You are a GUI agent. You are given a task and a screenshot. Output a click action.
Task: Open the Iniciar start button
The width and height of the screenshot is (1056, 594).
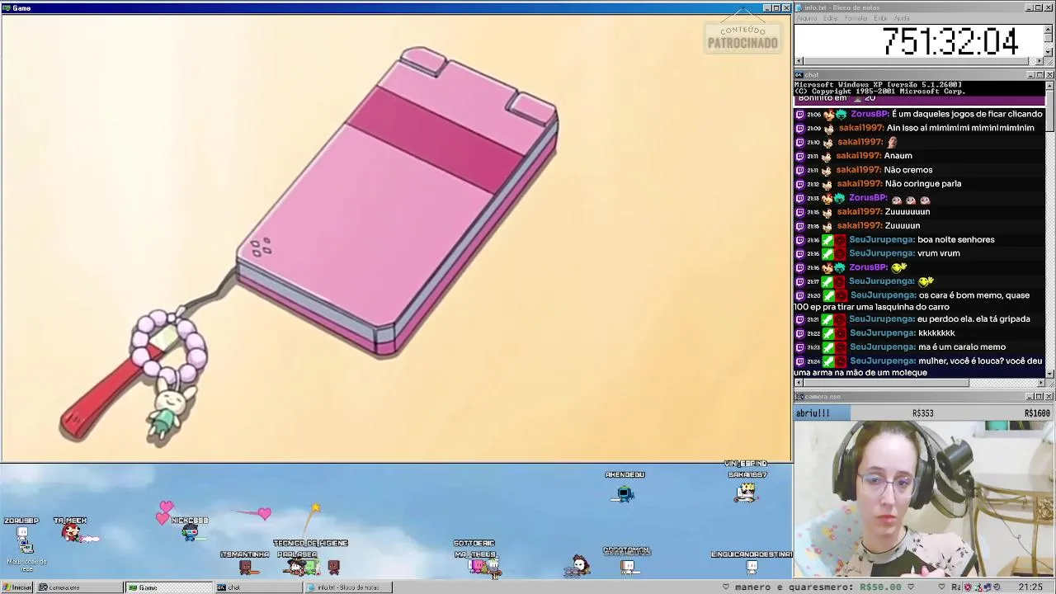coord(17,587)
